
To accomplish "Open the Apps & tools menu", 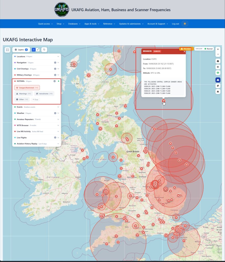I will [92, 24].
